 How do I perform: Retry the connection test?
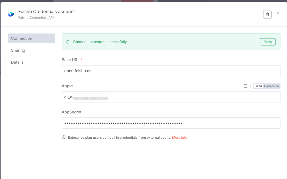[x=268, y=42]
